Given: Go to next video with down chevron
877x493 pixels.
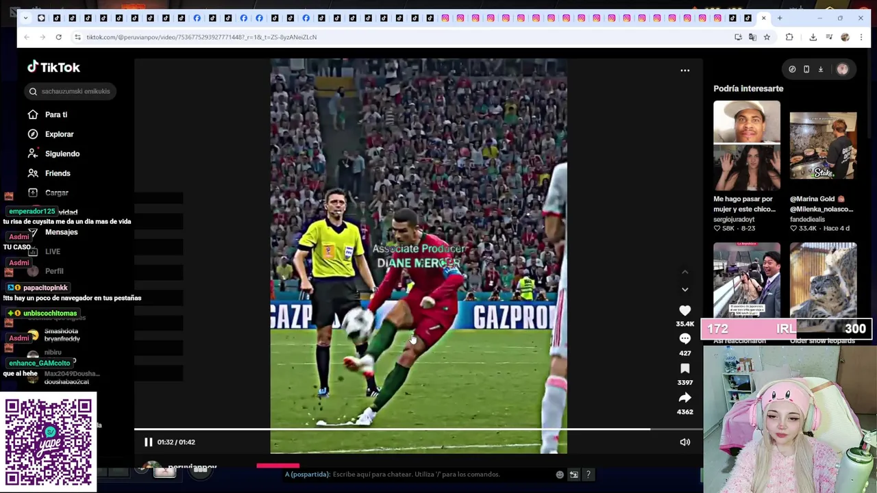Looking at the screenshot, I should (x=684, y=289).
